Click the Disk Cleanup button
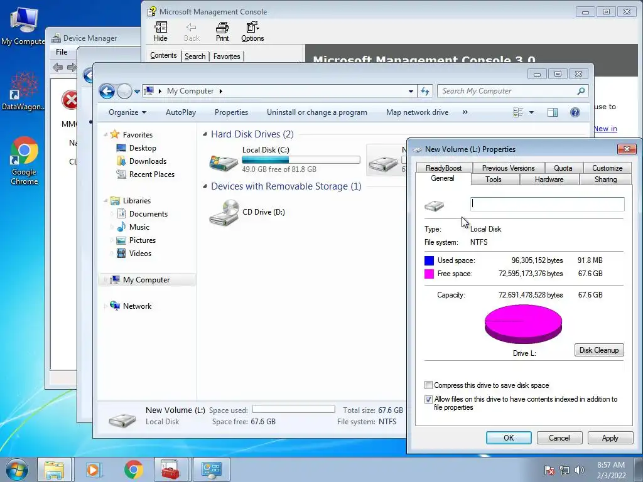This screenshot has width=643, height=482. (x=598, y=350)
